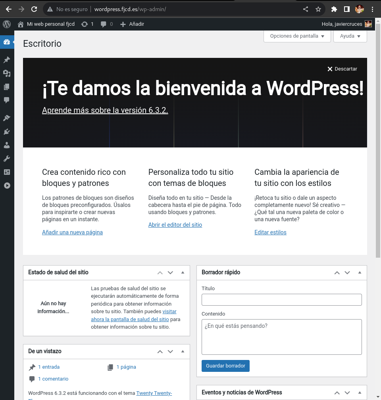381x400 pixels.
Task: Collapse the admin menu with play-circle icon
Action: coord(7,186)
